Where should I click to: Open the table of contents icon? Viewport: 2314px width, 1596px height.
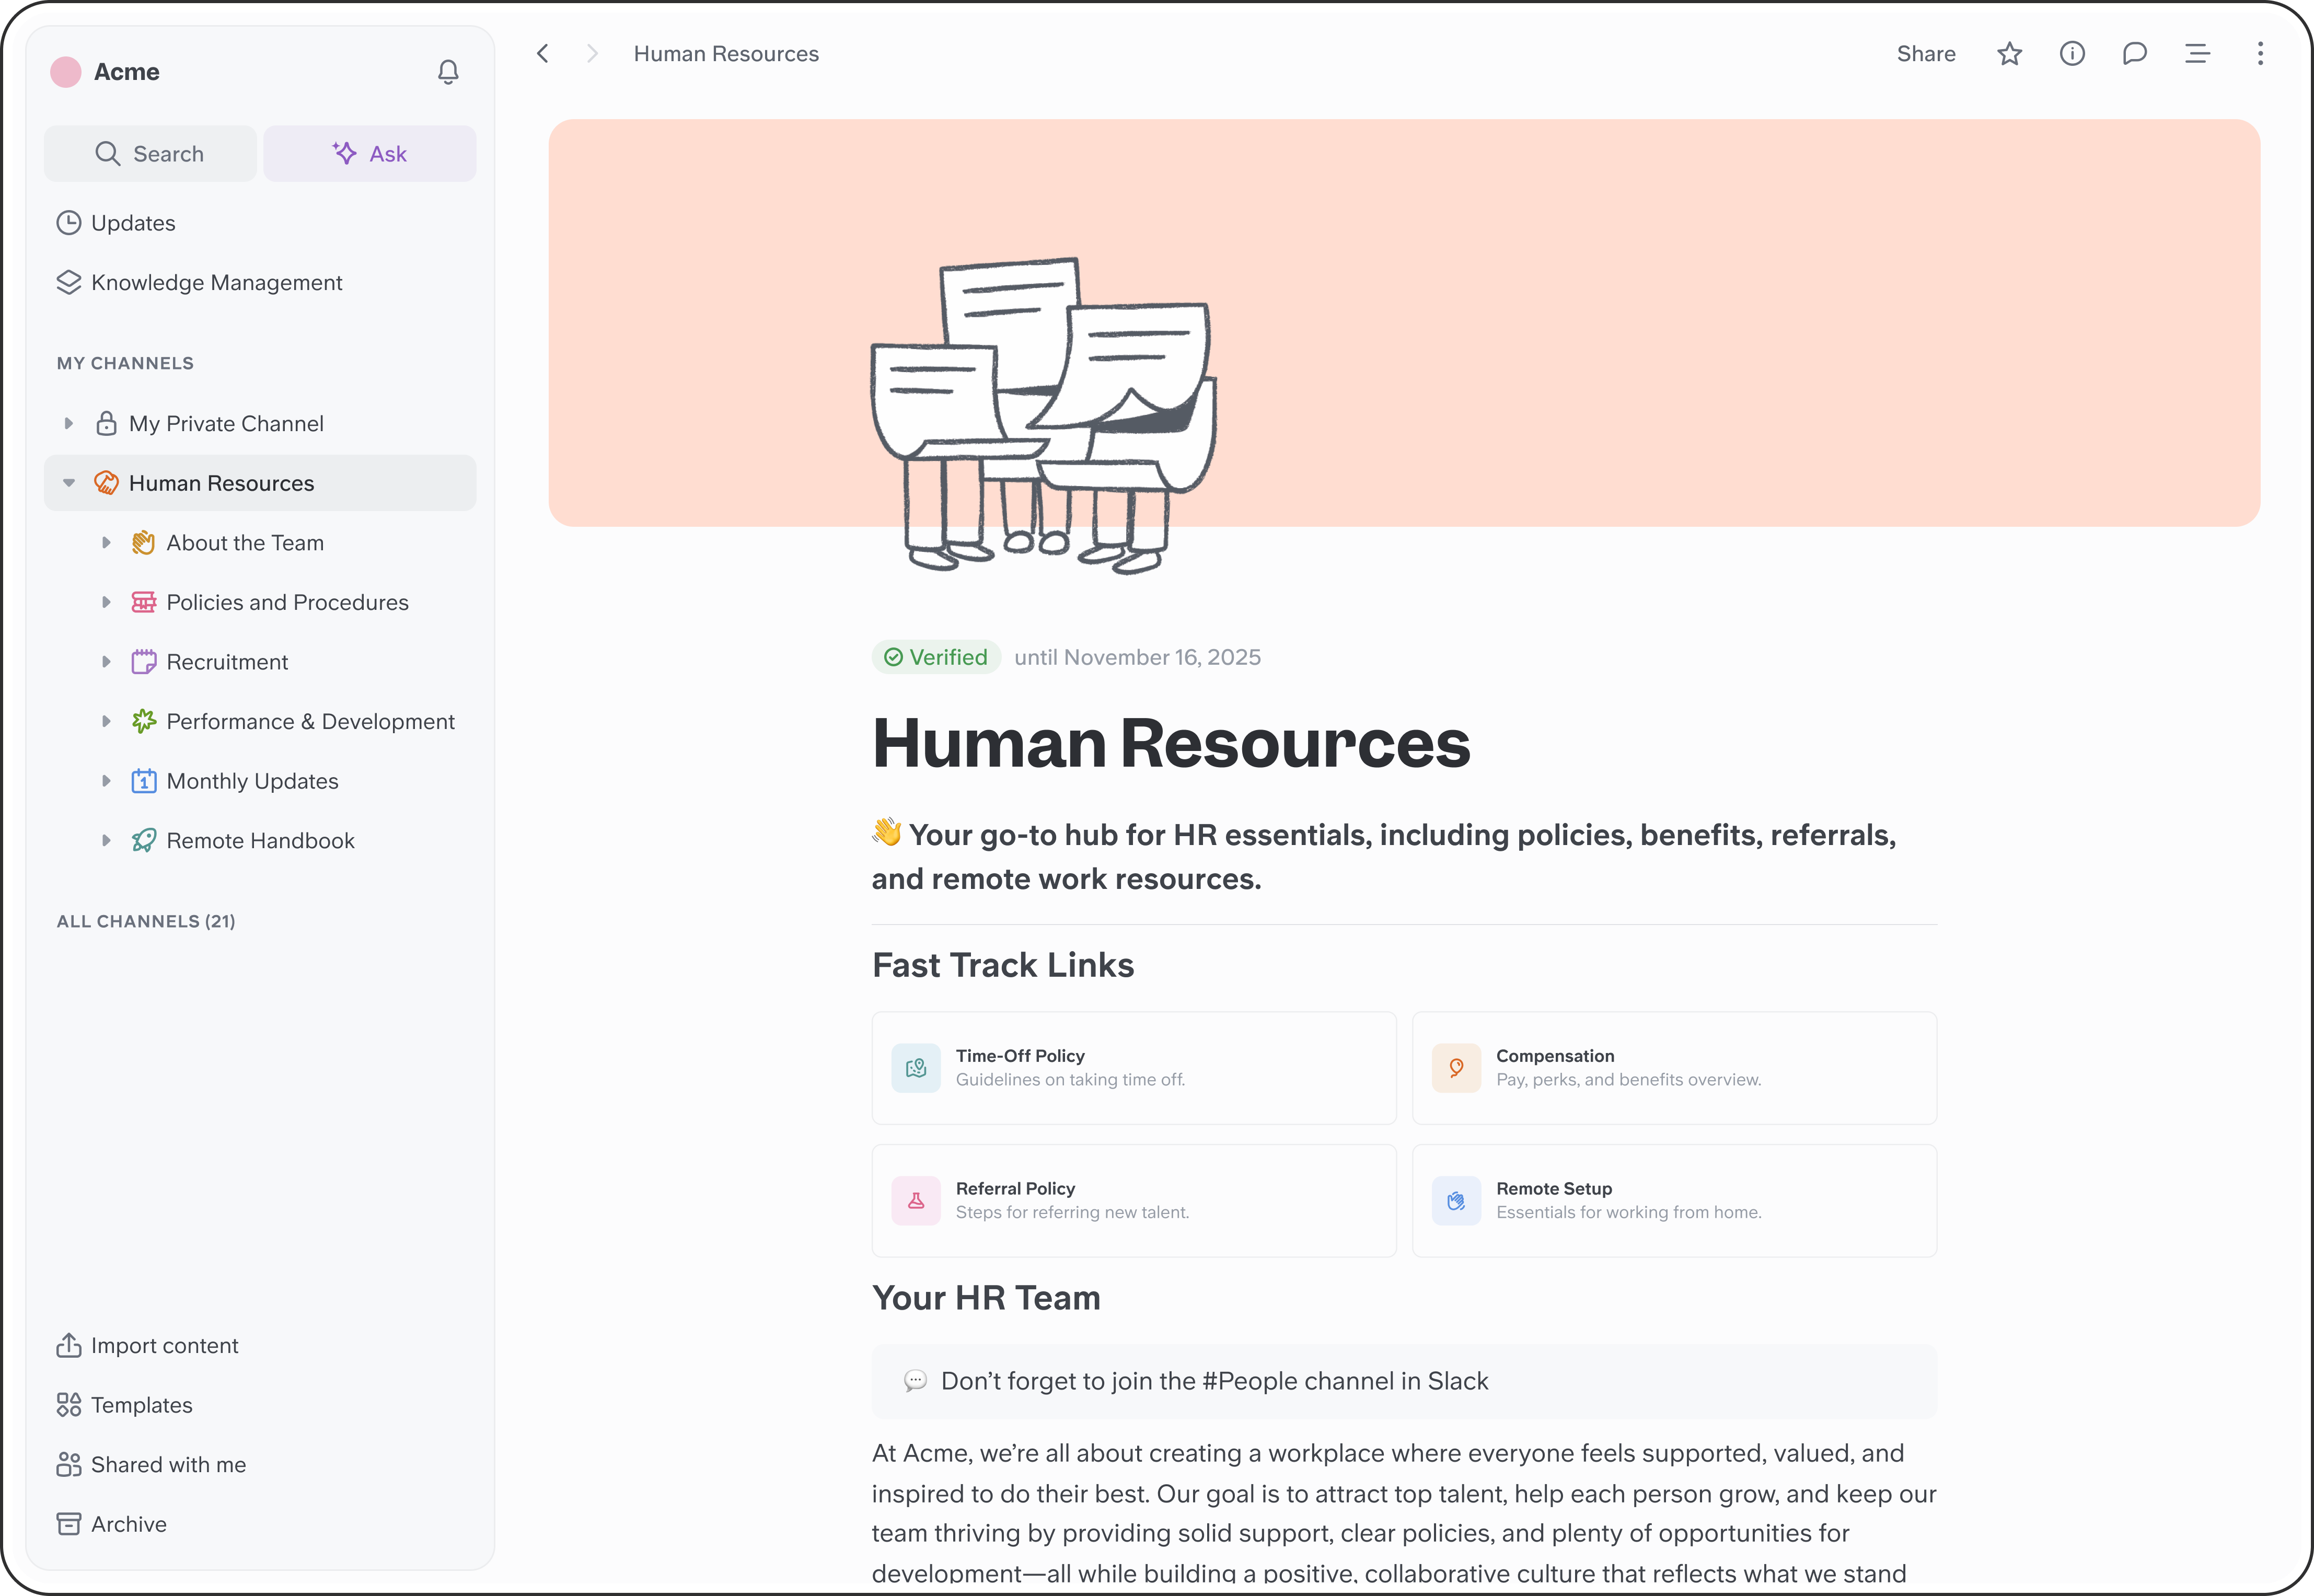pos(2198,53)
